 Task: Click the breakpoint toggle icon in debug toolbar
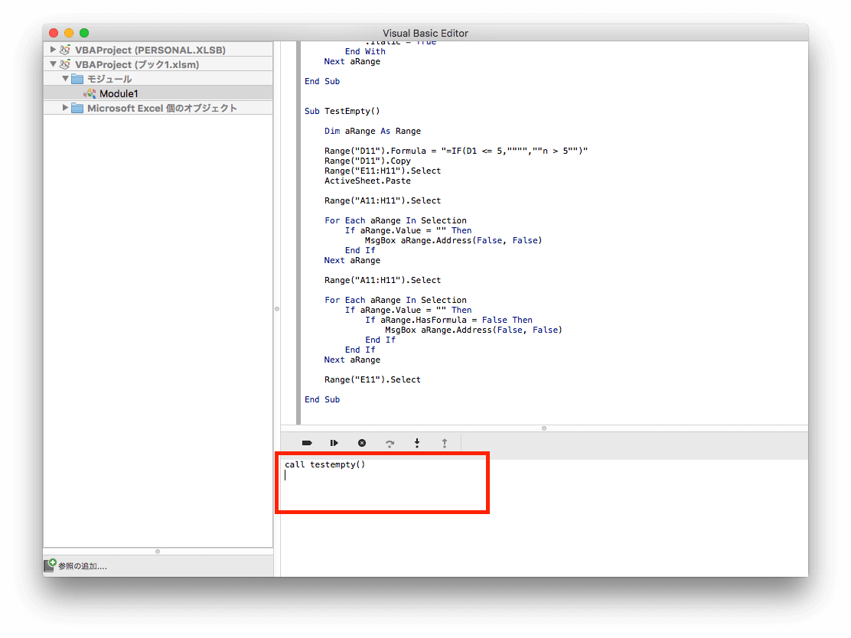pos(307,443)
